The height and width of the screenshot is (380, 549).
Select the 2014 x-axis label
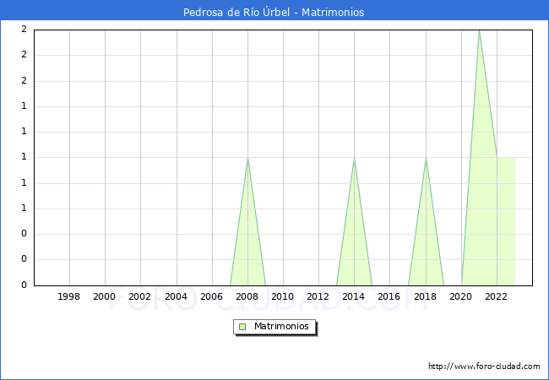point(354,296)
